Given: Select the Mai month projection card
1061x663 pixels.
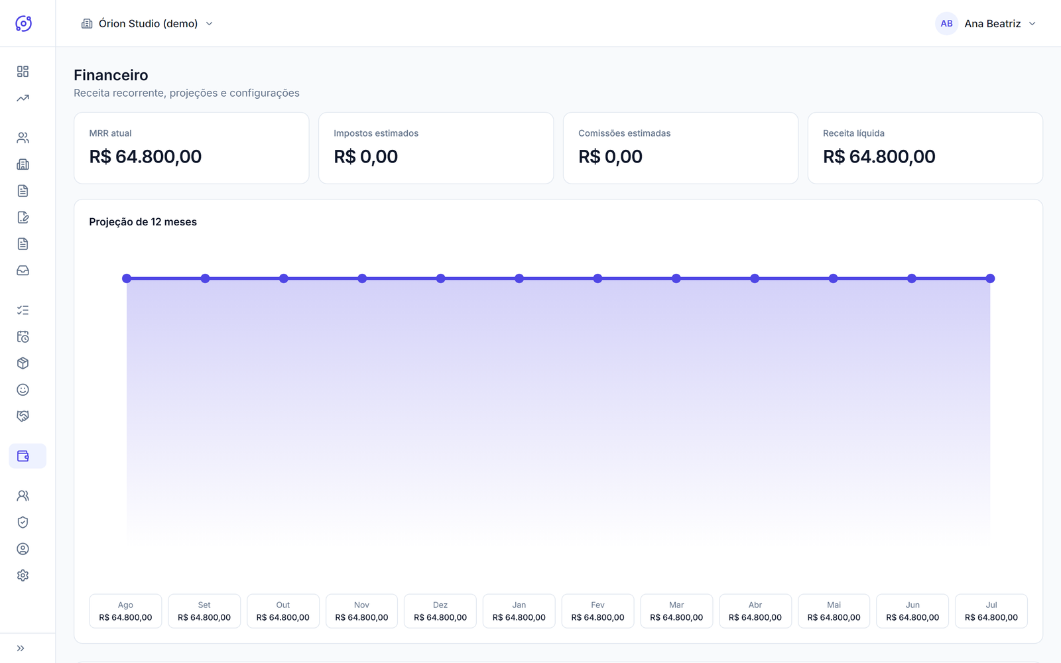Looking at the screenshot, I should click(x=834, y=611).
